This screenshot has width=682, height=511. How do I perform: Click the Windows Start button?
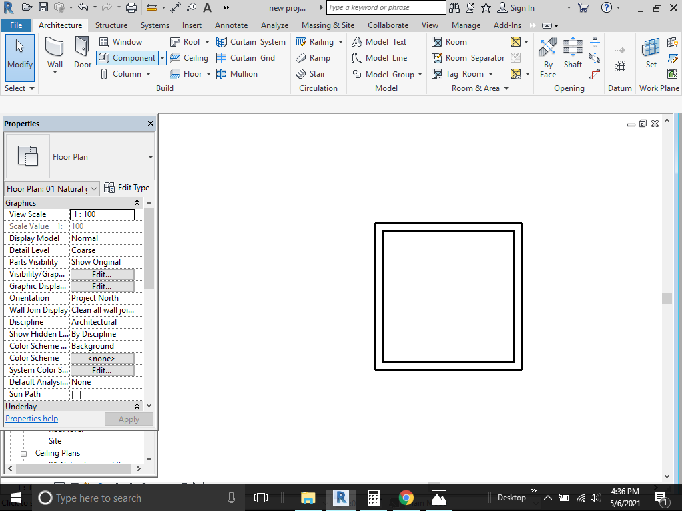(x=16, y=498)
